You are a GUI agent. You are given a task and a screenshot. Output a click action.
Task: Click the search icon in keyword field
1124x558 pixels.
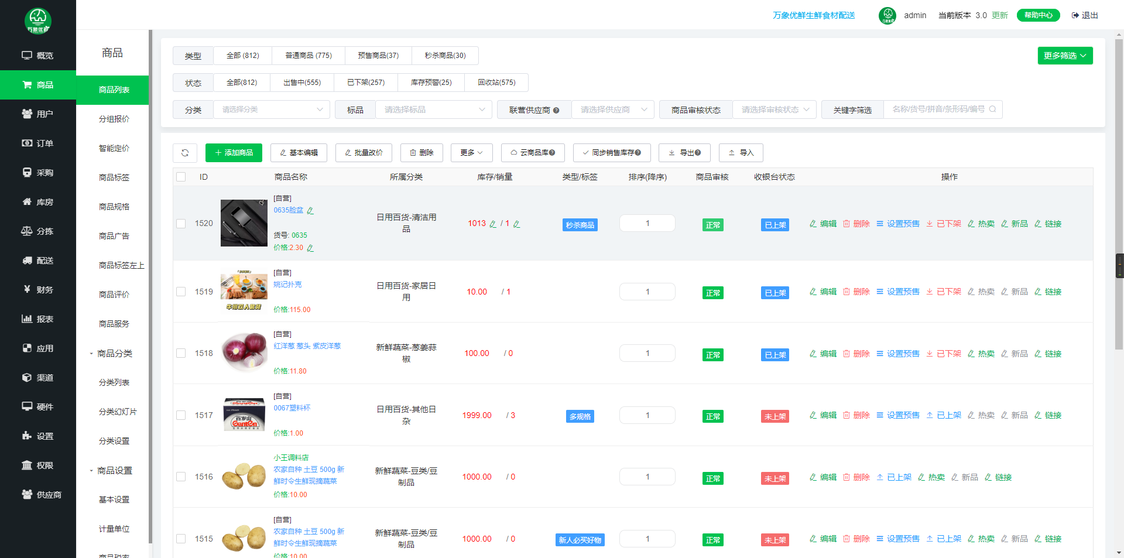[x=992, y=109]
